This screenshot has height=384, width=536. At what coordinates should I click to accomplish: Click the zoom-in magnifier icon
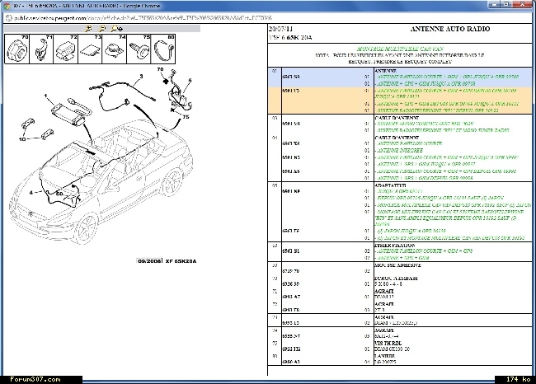tap(88, 29)
